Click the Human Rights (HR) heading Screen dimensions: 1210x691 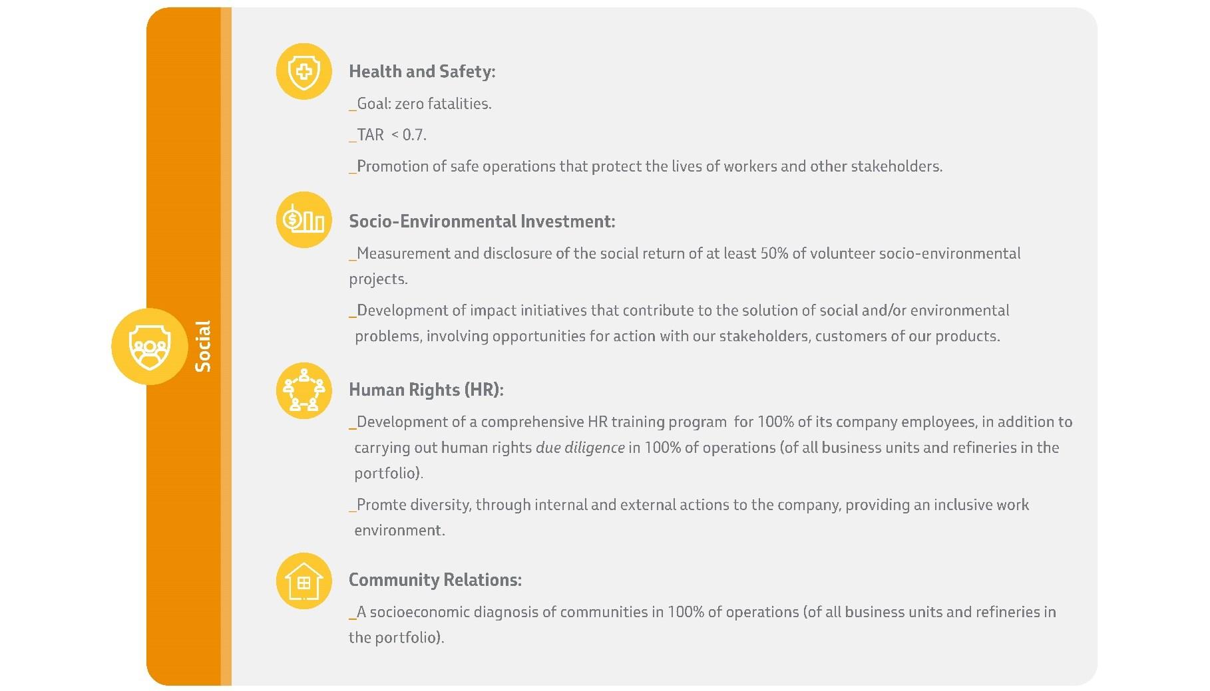(x=426, y=390)
